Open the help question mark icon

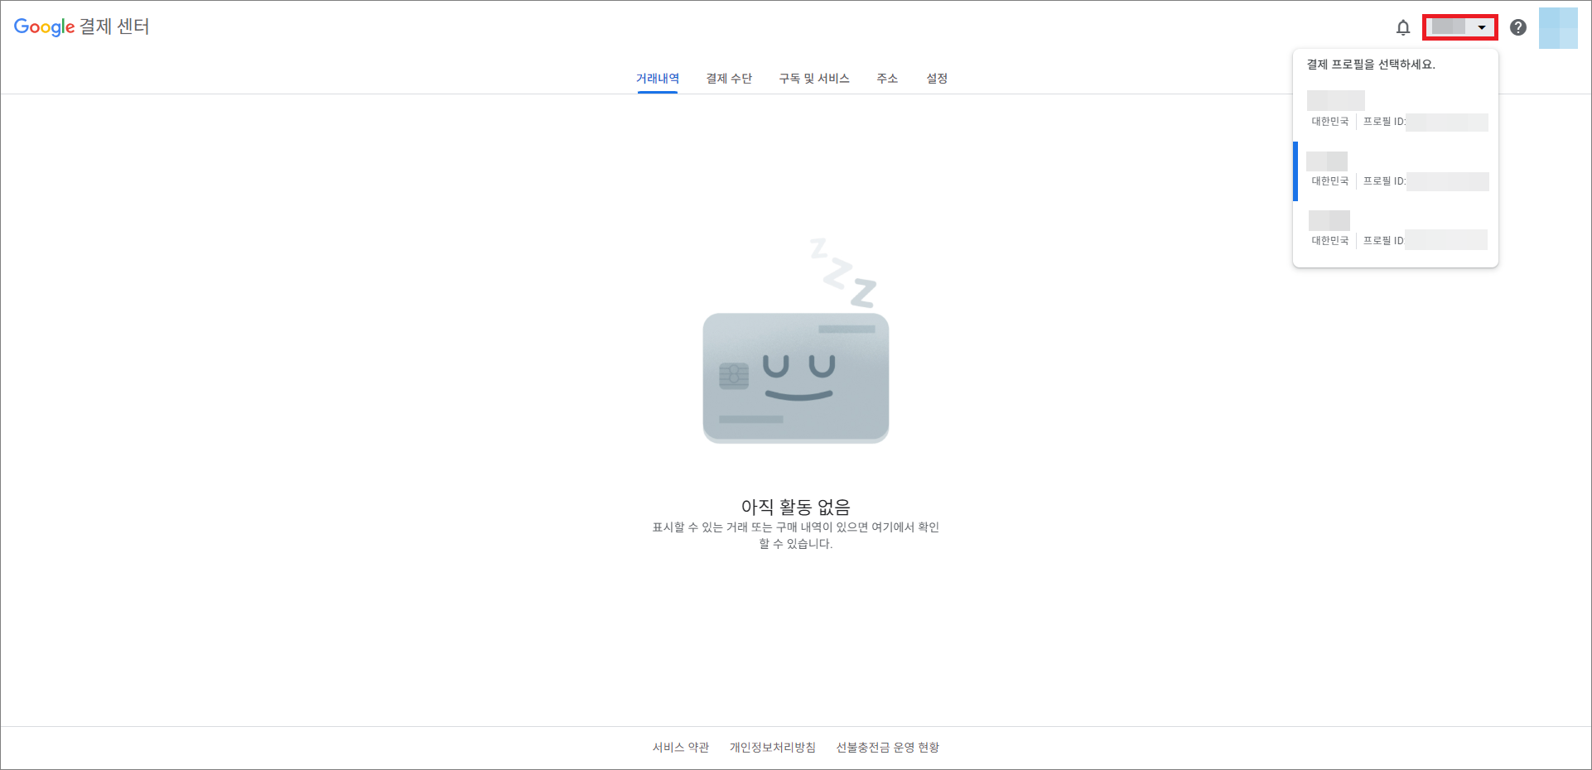[x=1517, y=27]
